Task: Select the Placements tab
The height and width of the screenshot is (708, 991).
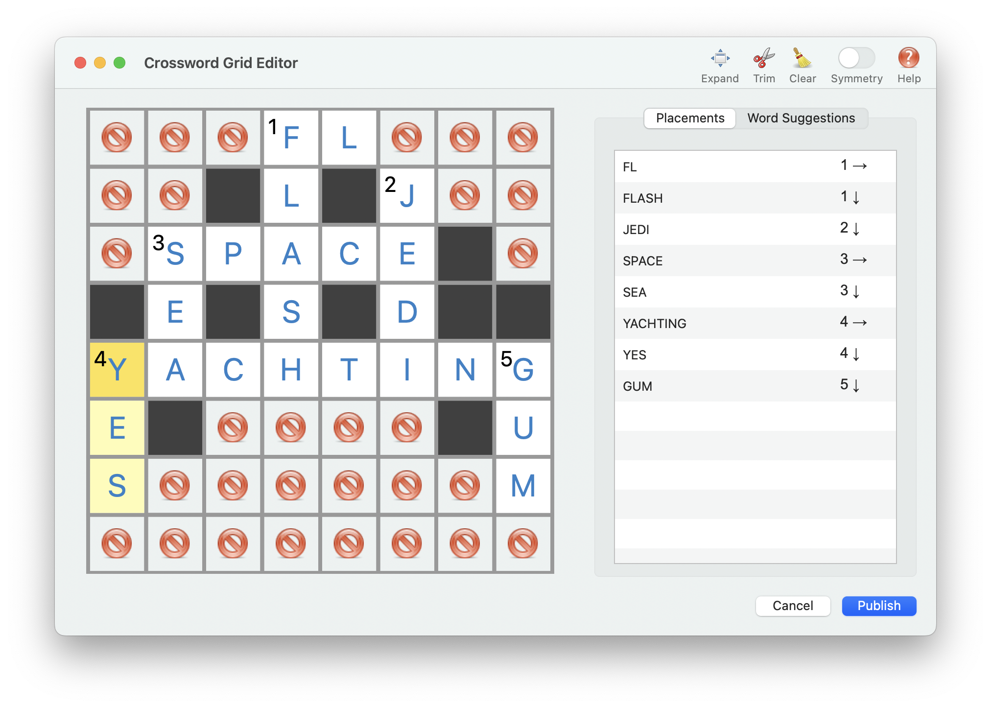Action: [690, 118]
